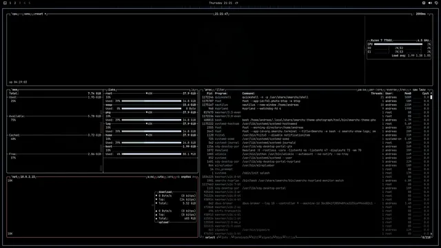Select the quickshell process row

click(315, 97)
